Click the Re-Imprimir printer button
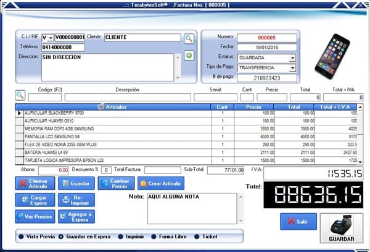This screenshot has width=370, height=252. tap(76, 200)
